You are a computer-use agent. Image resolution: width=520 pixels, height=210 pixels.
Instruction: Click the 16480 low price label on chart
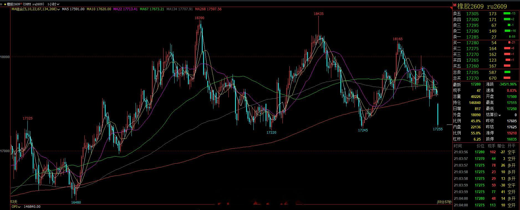pos(76,202)
